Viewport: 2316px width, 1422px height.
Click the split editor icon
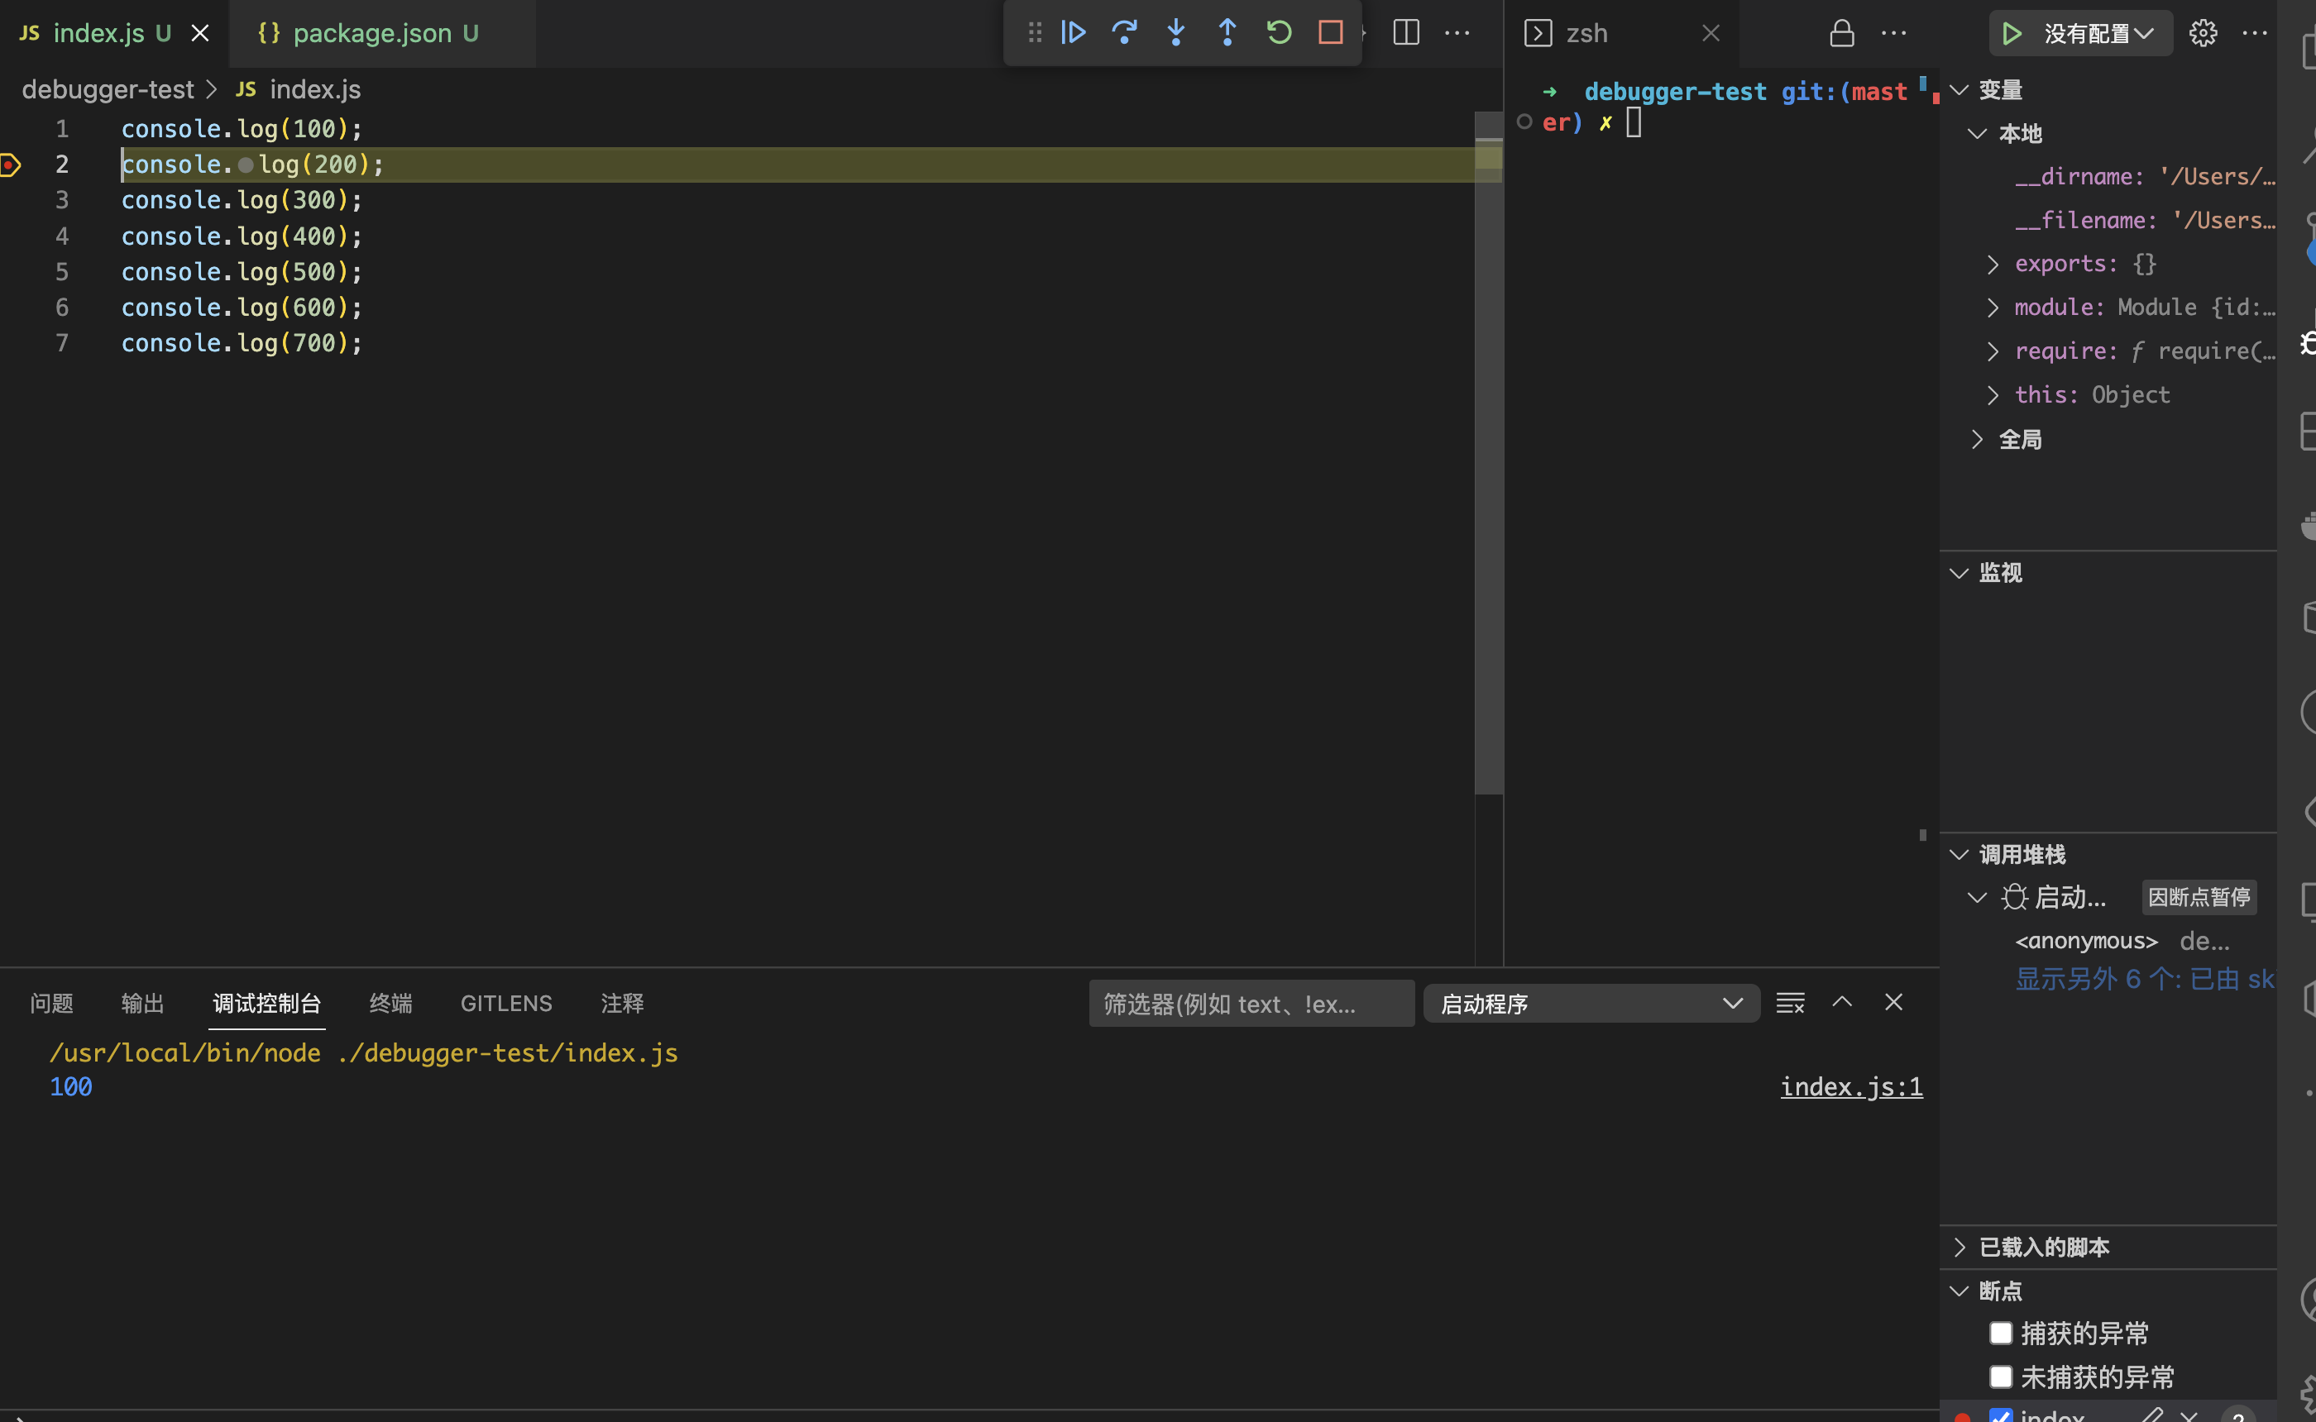1405,33
